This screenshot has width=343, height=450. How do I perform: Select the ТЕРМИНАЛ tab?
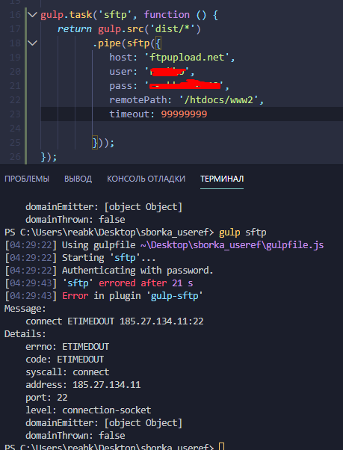[x=222, y=179]
